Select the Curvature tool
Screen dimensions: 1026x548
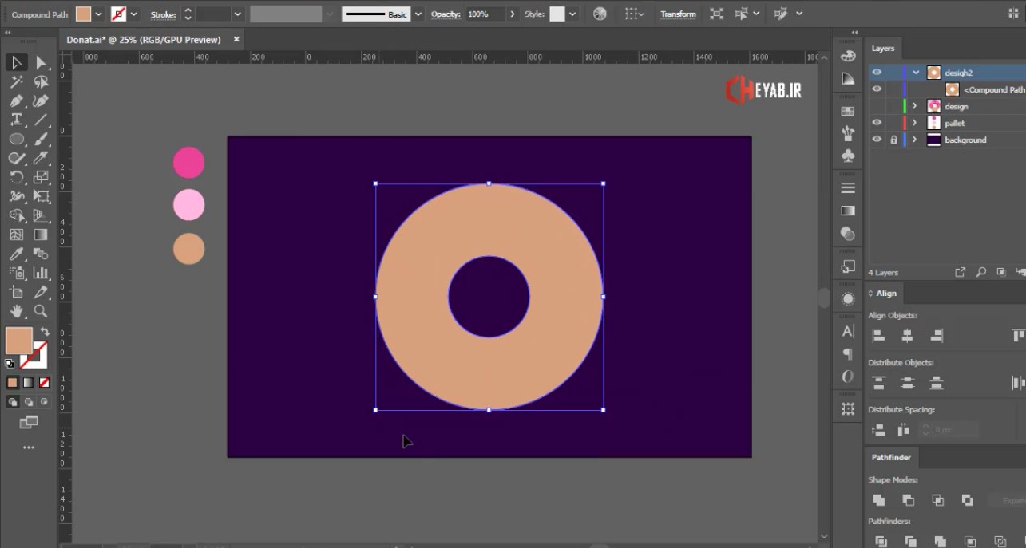coord(41,101)
